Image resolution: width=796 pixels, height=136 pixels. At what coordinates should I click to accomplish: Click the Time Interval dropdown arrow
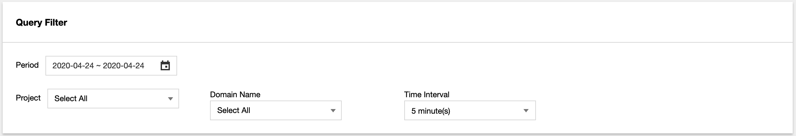[526, 111]
